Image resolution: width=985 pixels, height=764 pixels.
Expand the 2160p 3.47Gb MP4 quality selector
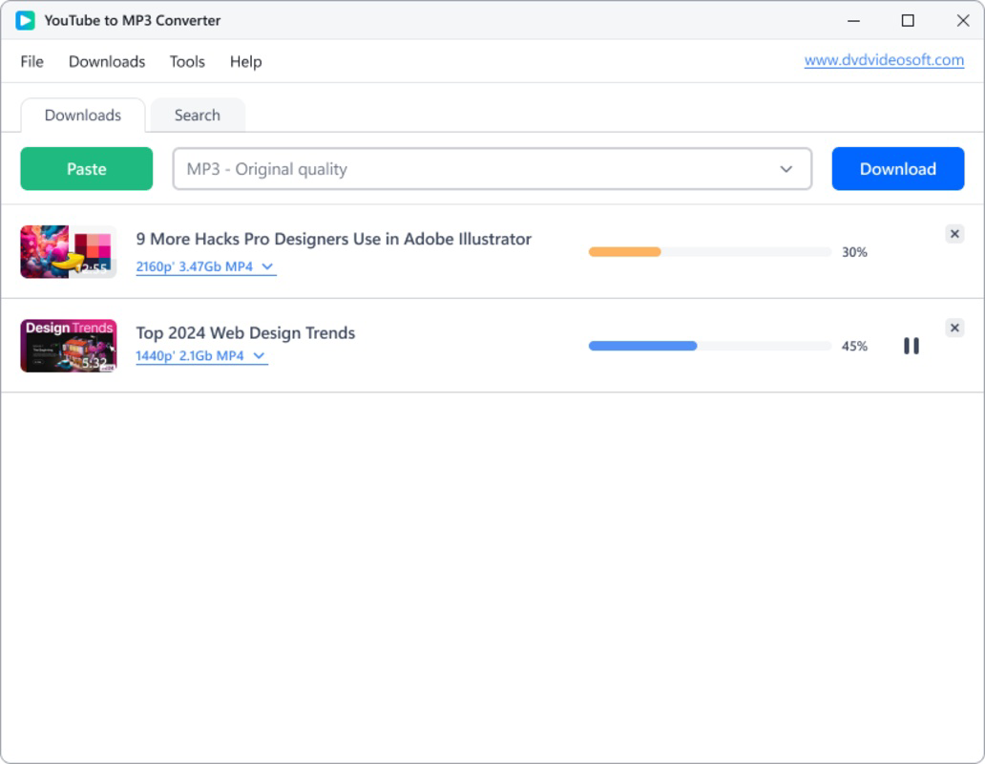pos(206,267)
